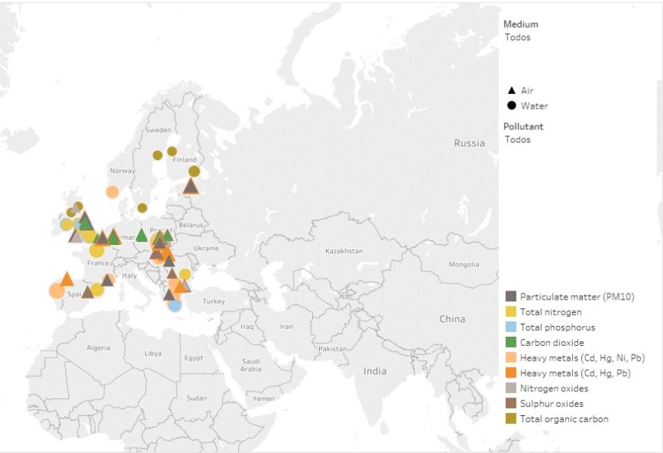The height and width of the screenshot is (453, 663).
Task: Click the Pollutant filter title
Action: tap(523, 126)
